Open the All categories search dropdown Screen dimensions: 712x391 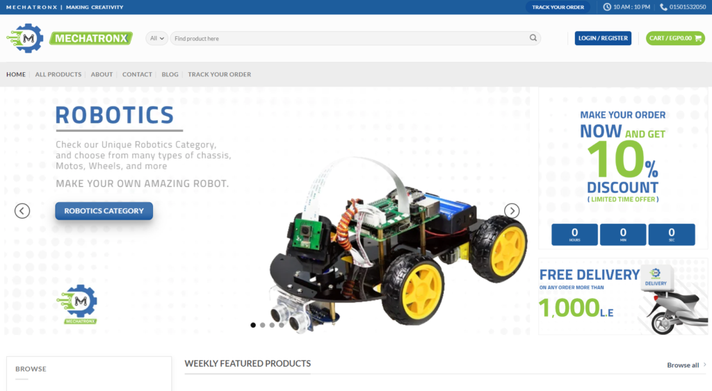click(158, 38)
